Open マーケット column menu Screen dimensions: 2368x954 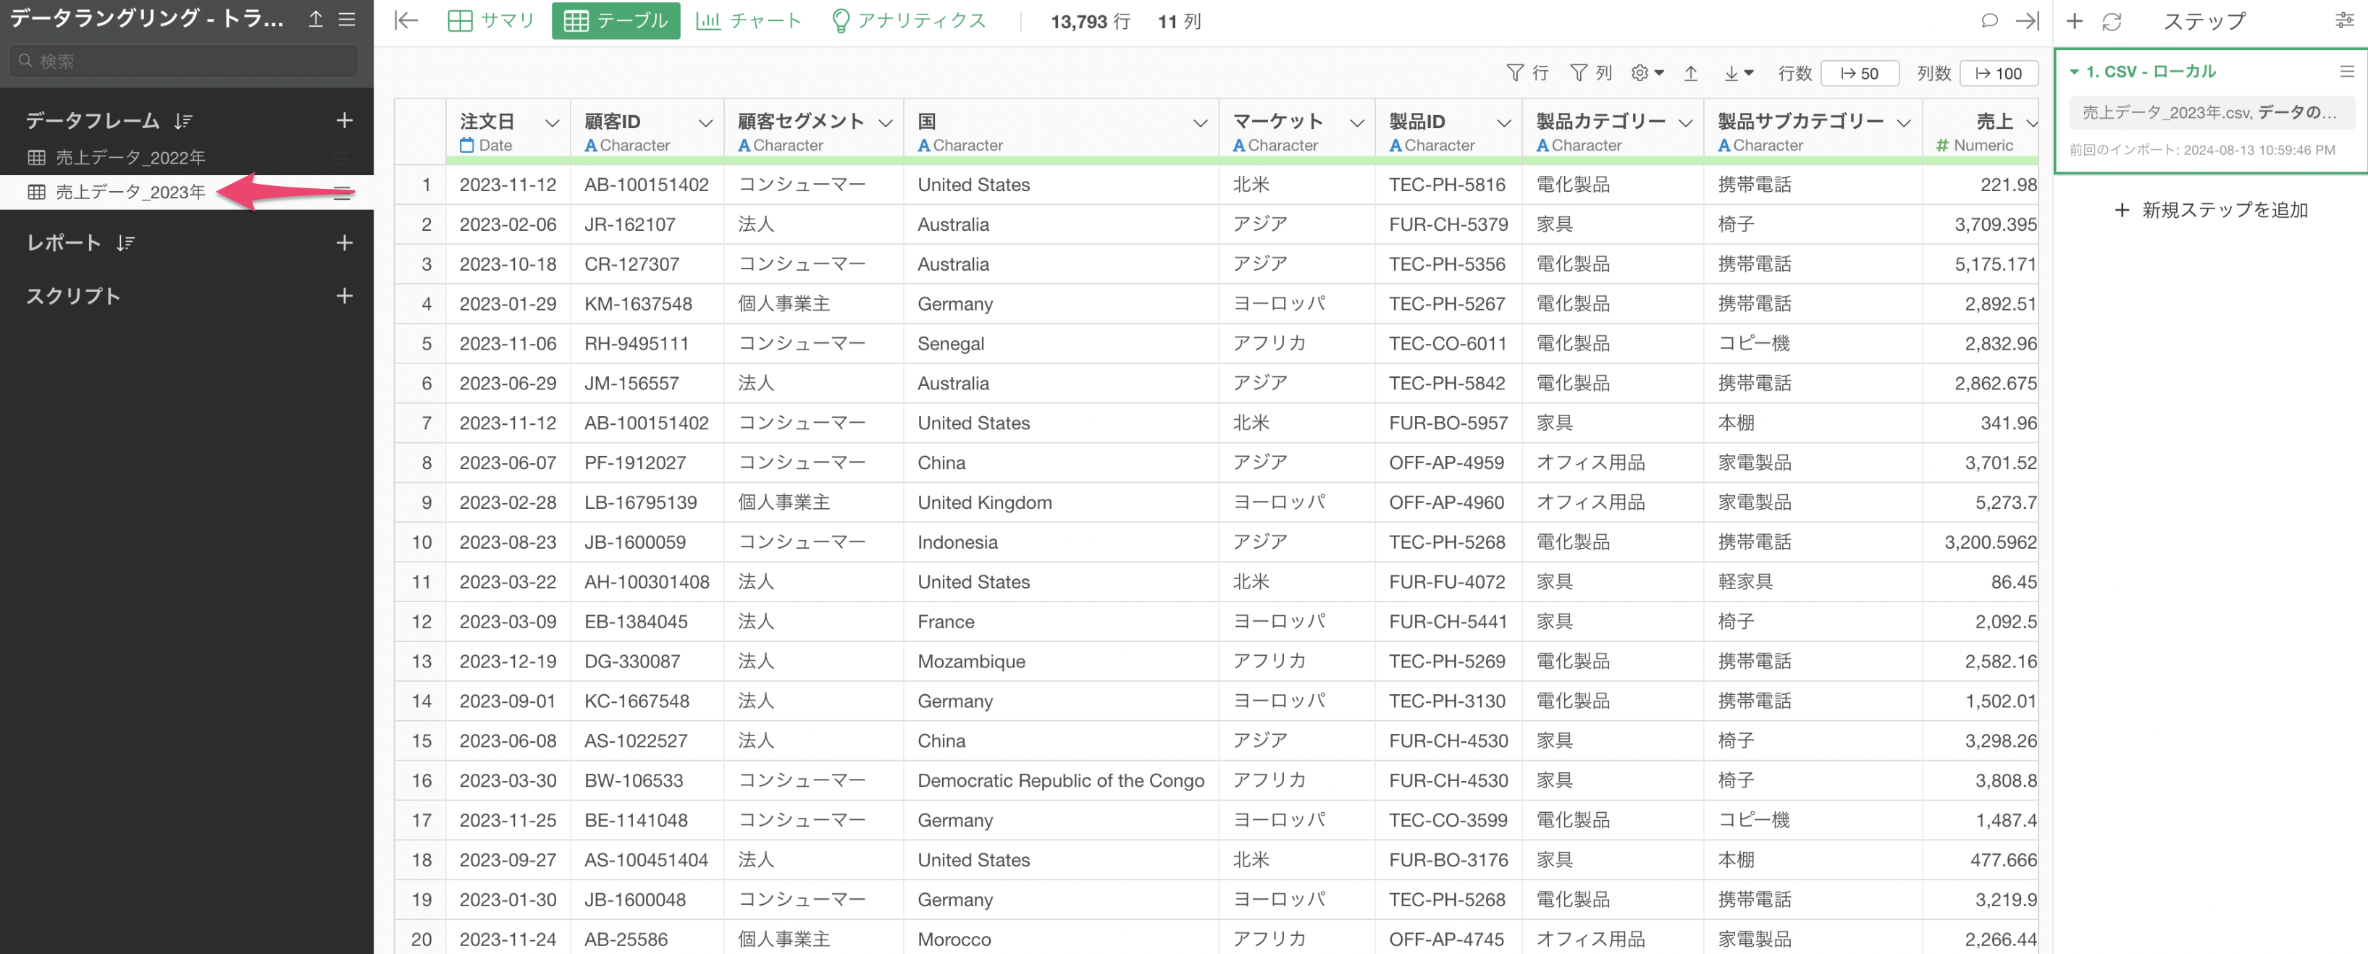[1356, 122]
